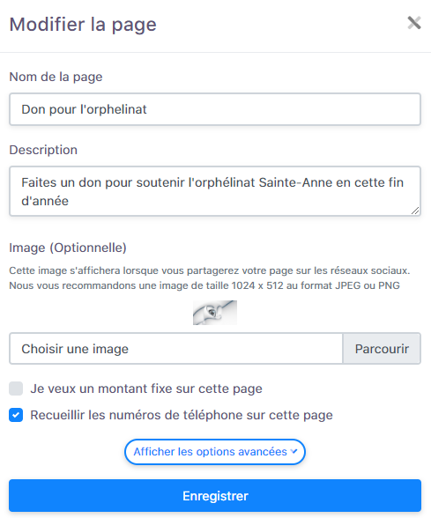Click the label Recueillir les numéros de téléphone
Screen dimensions: 431x518
point(182,415)
